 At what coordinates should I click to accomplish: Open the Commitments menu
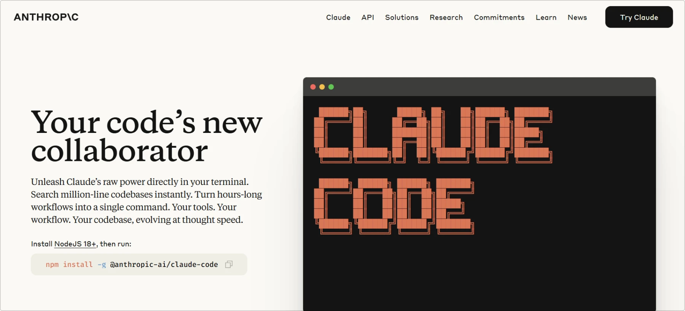tap(499, 17)
